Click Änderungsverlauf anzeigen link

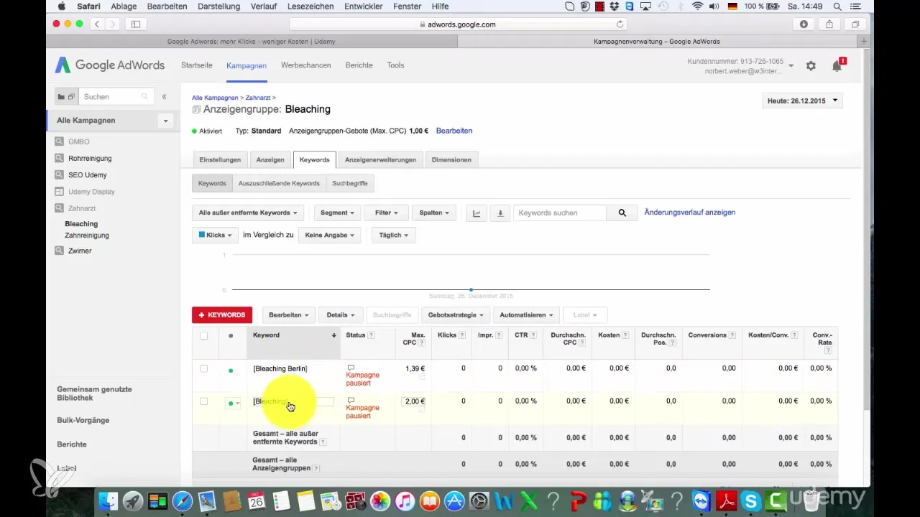[690, 213]
